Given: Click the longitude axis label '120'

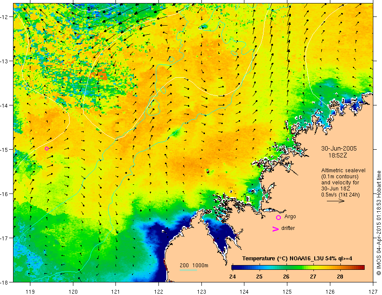Looking at the screenshot, I should point(73,292).
